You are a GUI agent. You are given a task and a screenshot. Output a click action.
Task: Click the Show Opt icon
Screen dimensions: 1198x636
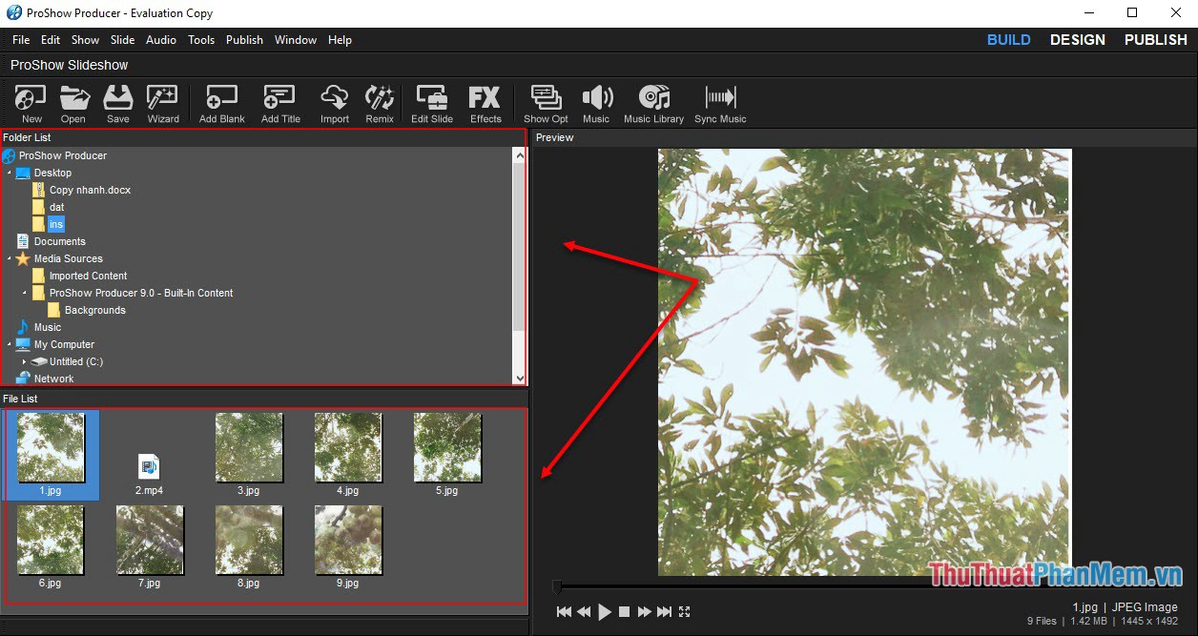coord(546,102)
